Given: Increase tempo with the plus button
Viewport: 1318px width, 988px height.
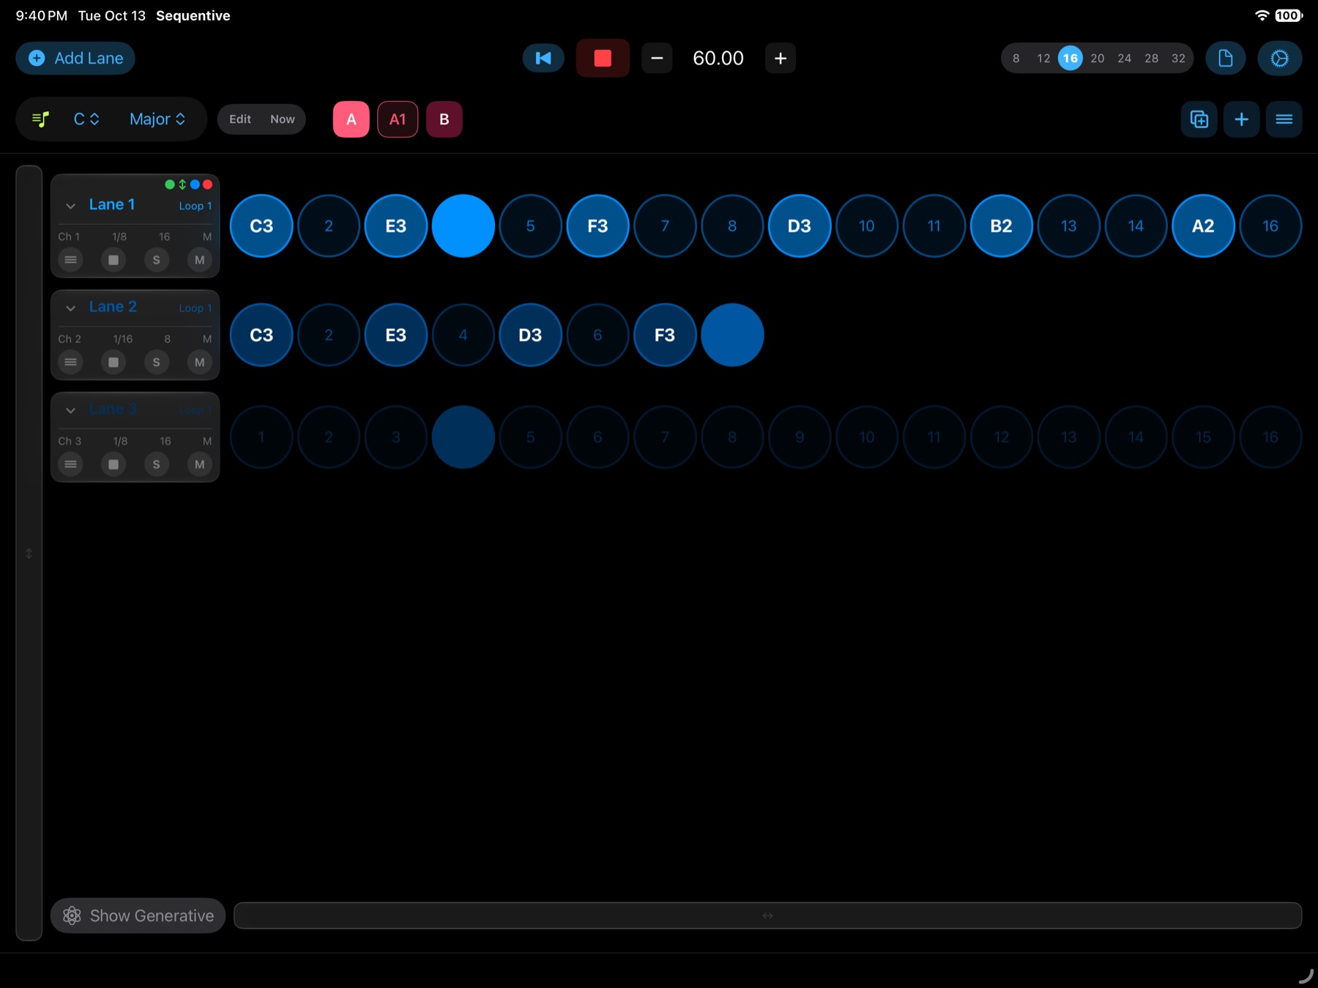Looking at the screenshot, I should point(781,58).
